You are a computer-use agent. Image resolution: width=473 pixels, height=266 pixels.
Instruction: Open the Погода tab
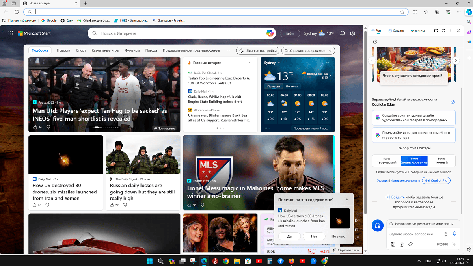(151, 50)
